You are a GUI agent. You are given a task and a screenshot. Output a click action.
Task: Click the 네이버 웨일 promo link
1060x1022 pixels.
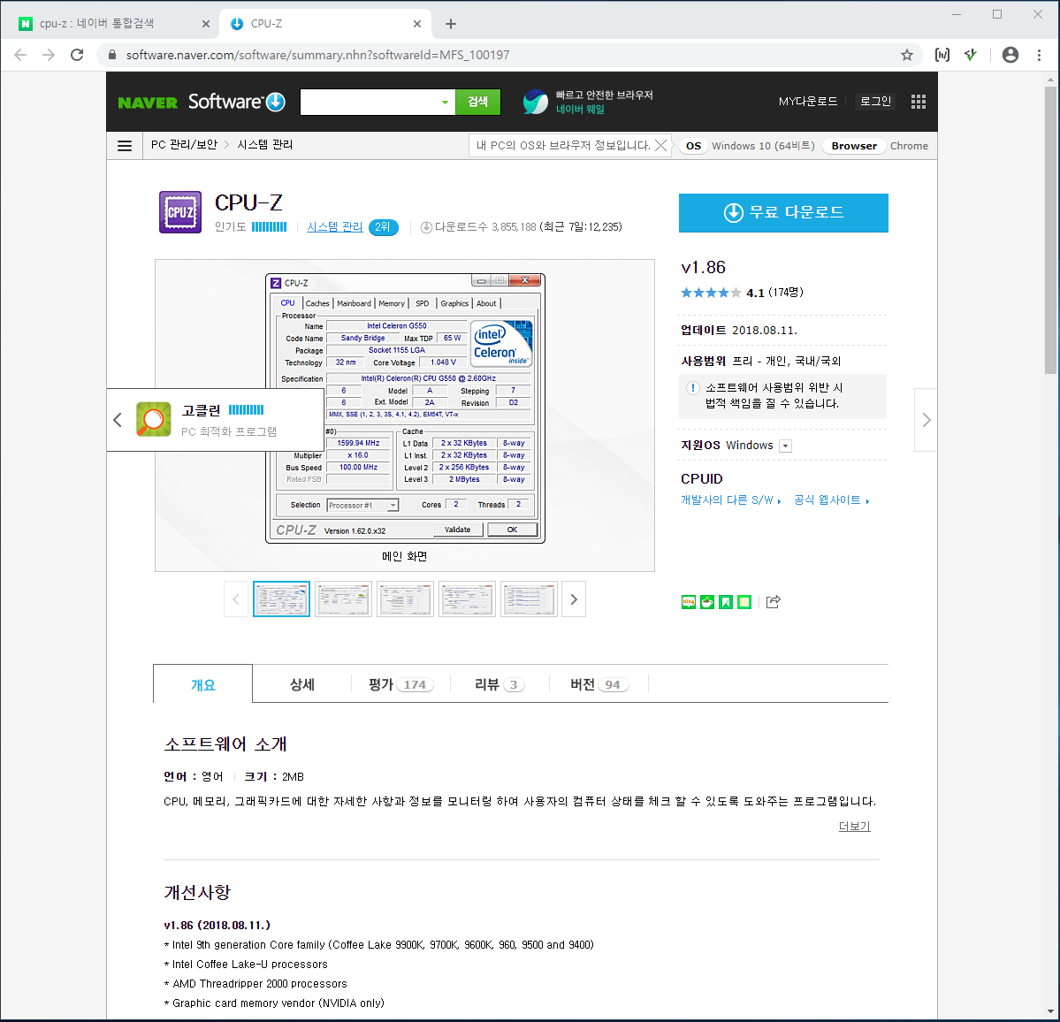pos(580,109)
